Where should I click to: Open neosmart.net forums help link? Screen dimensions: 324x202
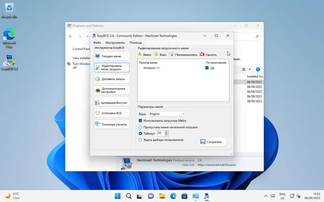217,165
